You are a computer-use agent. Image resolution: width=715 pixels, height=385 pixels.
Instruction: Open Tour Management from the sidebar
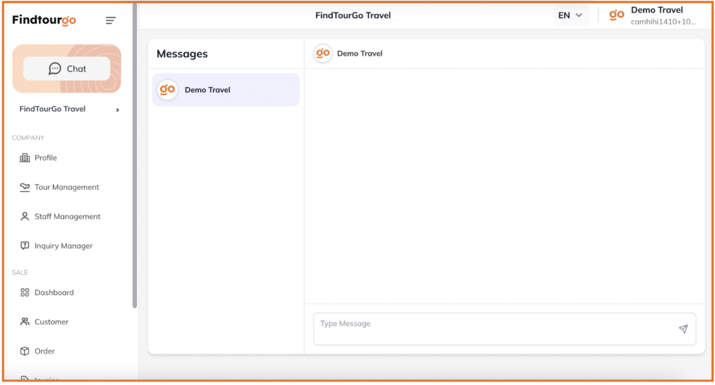click(x=66, y=188)
